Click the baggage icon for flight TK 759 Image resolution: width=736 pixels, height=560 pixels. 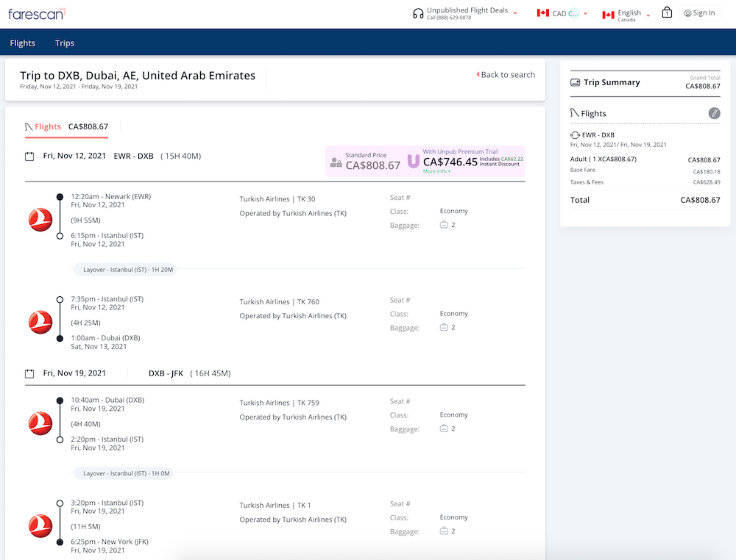click(444, 428)
